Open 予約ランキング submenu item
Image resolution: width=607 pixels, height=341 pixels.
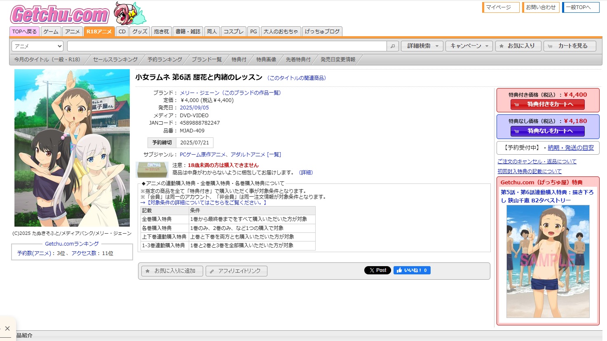[165, 60]
